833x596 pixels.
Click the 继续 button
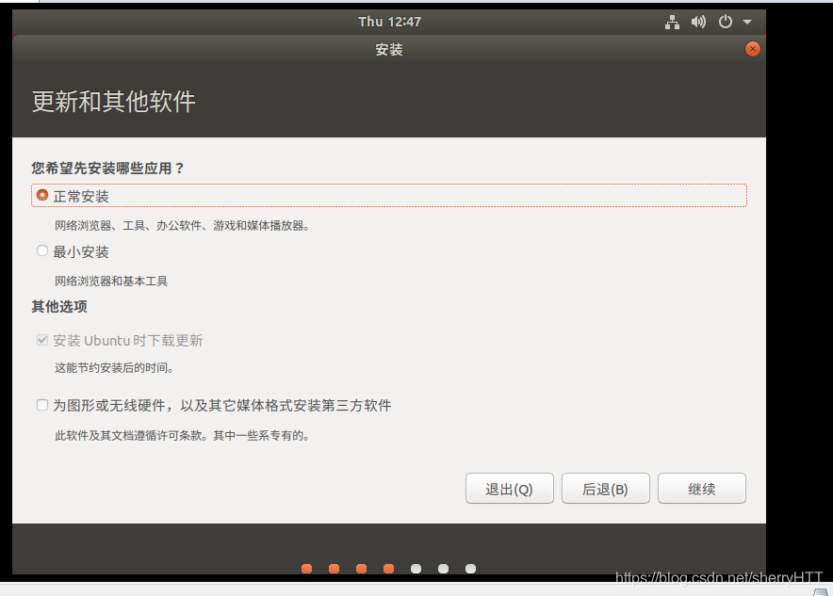702,489
